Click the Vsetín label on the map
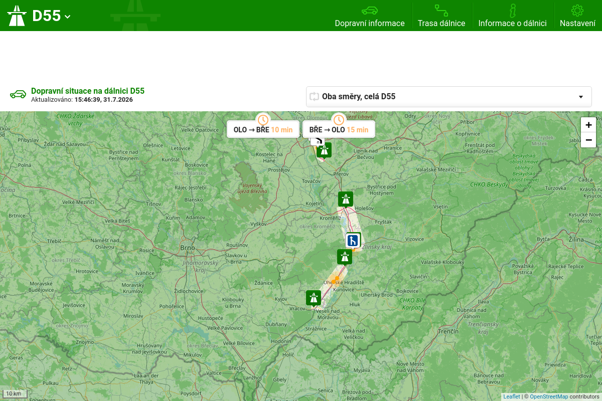602x401 pixels. pos(440,207)
